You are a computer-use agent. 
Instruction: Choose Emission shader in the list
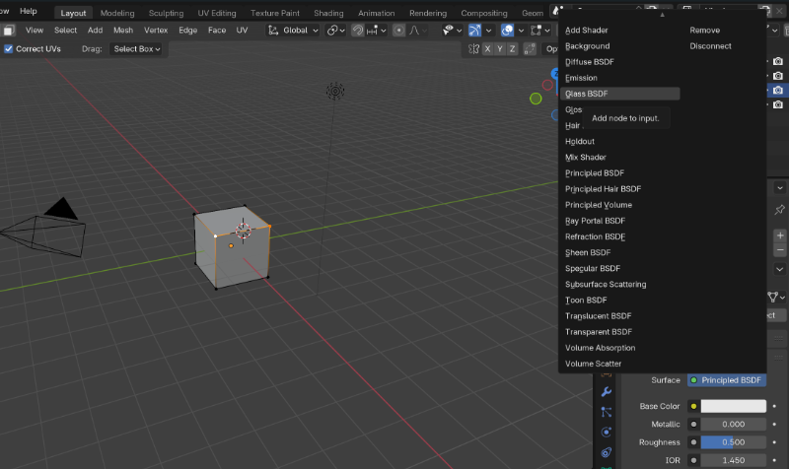click(620, 78)
